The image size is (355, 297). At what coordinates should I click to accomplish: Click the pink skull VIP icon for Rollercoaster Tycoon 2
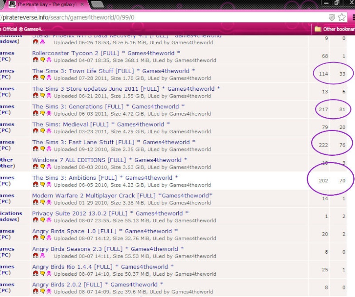pos(49,60)
